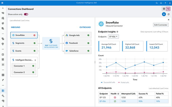Expand the sidebar with double chevron
172x107 pixels.
tap(3, 106)
